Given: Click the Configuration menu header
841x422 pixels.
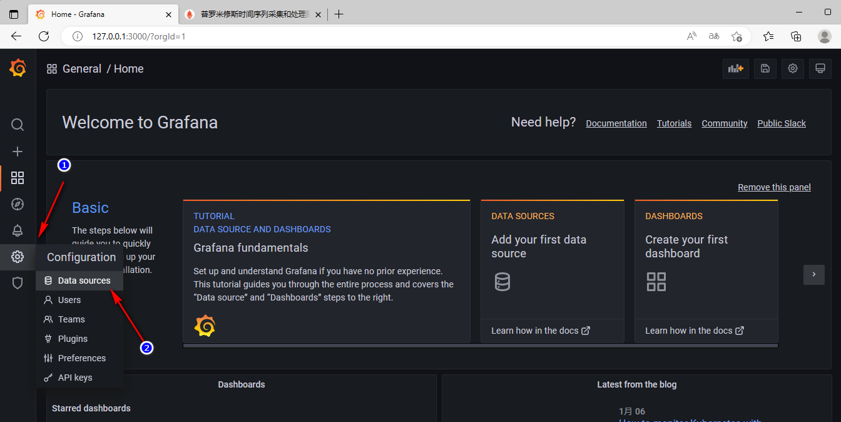Looking at the screenshot, I should [81, 257].
